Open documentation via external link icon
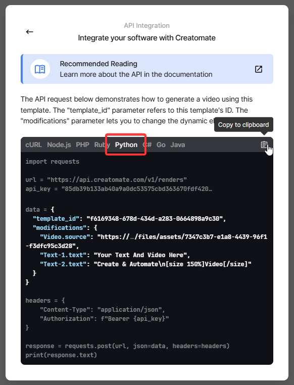The height and width of the screenshot is (385, 294). pyautogui.click(x=259, y=69)
